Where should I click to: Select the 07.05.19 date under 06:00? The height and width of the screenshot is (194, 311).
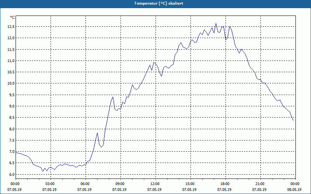click(x=84, y=190)
